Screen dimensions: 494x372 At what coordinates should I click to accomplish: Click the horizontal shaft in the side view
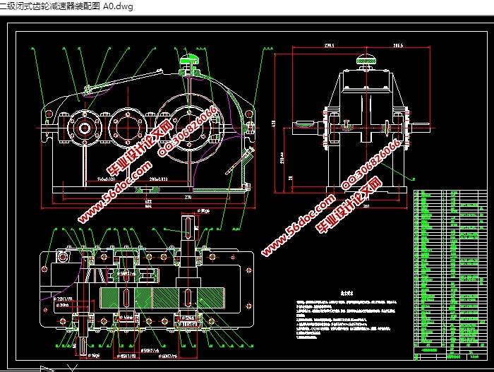[x=367, y=128]
